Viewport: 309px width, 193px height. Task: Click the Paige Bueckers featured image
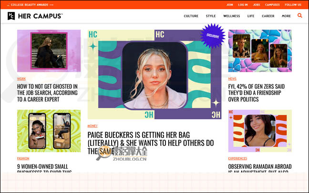tap(154, 74)
